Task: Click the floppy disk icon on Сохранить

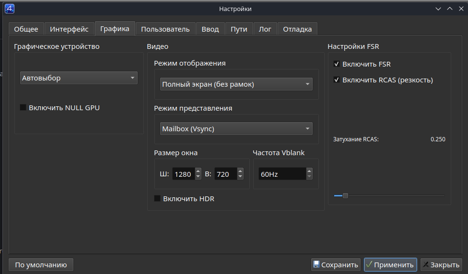Action: click(316, 264)
